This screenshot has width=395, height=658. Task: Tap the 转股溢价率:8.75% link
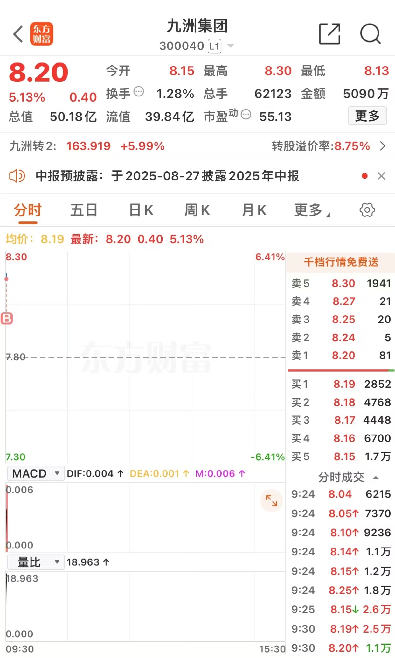coord(321,146)
